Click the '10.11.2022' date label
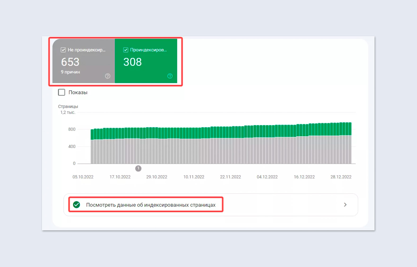Viewport: 417px width, 267px height. pyautogui.click(x=194, y=177)
